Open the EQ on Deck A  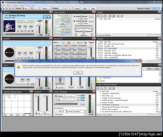point(29,31)
